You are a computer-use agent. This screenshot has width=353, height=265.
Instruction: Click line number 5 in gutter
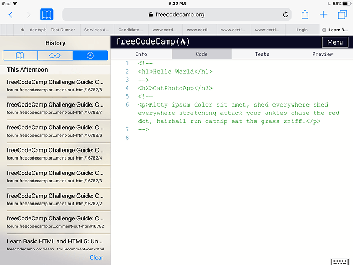[x=127, y=96]
